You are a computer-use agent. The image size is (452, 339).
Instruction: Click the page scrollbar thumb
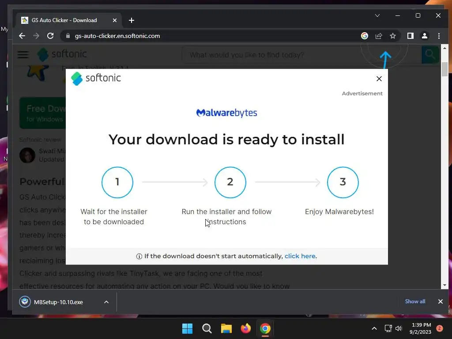pyautogui.click(x=444, y=69)
